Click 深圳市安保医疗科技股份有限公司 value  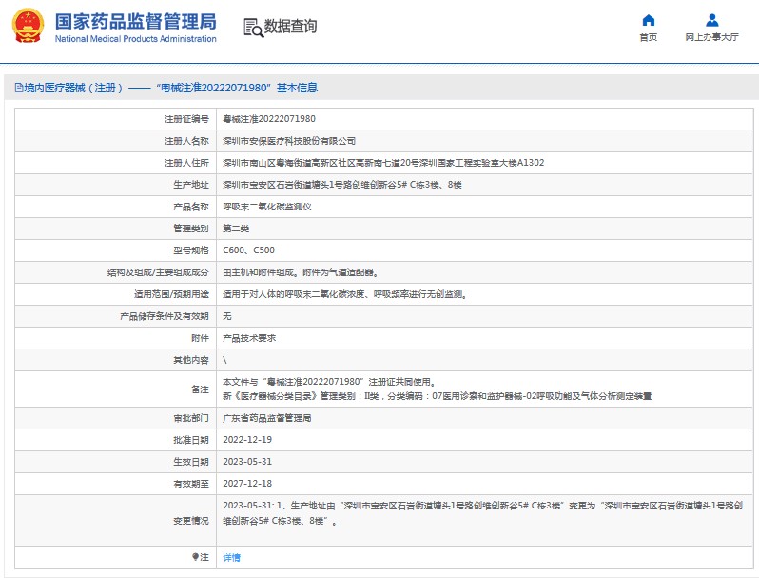[289, 141]
